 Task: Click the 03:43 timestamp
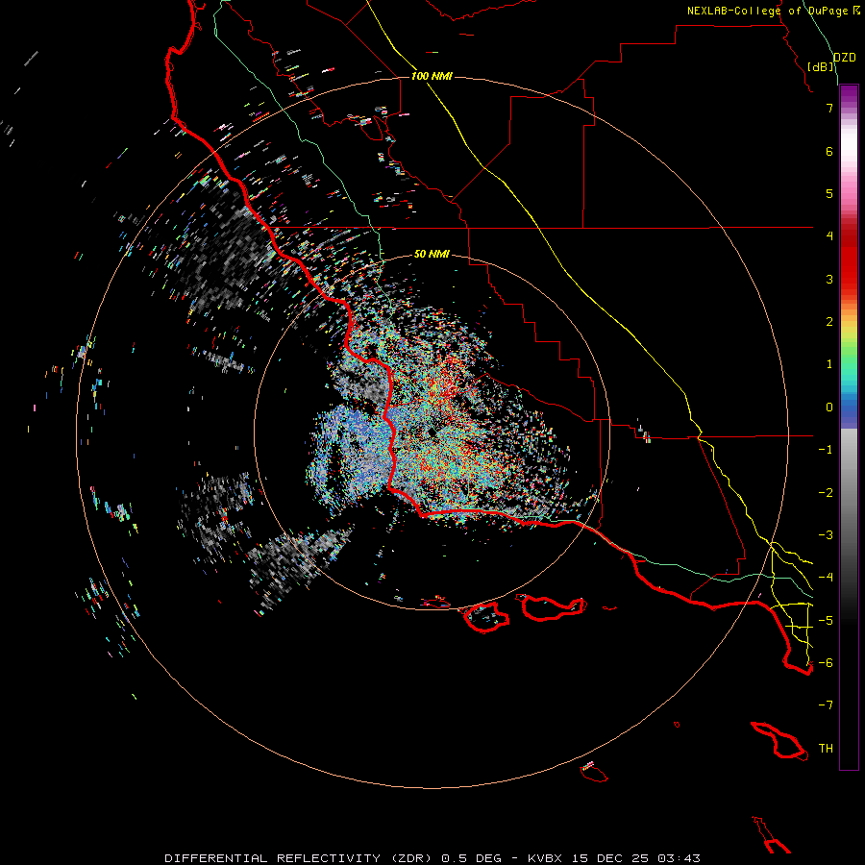pyautogui.click(x=680, y=858)
